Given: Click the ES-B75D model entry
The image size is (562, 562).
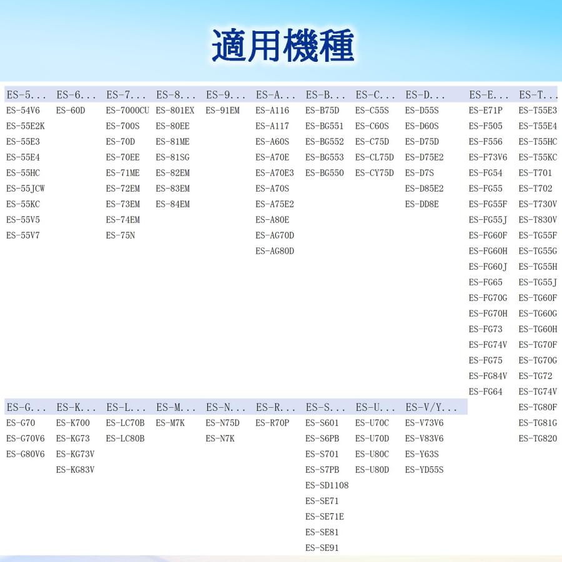Looking at the screenshot, I should pyautogui.click(x=322, y=111).
